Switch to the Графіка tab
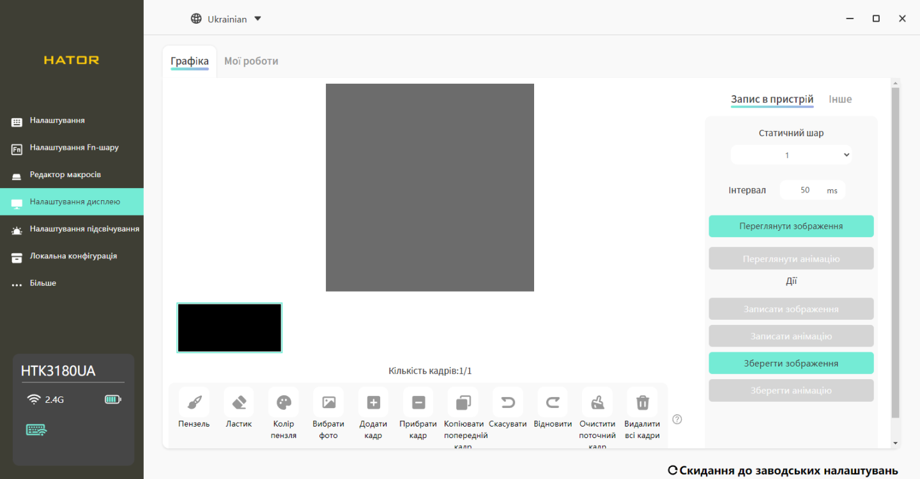Screen dimensions: 920x479 190,61
